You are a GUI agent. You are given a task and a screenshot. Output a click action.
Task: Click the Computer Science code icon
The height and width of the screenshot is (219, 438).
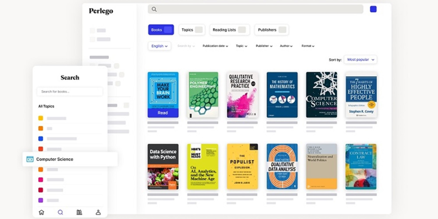click(x=30, y=159)
